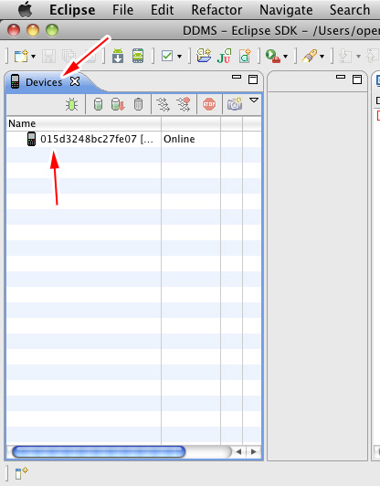Open the Apple menu
Viewport: 380px width, 486px height.
tap(26, 9)
